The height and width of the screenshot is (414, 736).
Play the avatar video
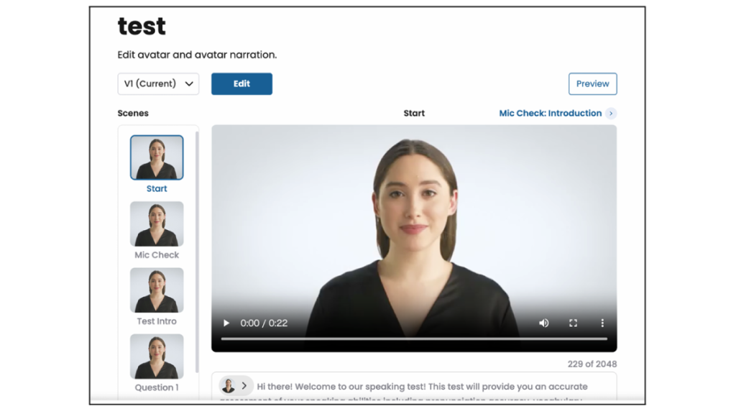point(226,323)
